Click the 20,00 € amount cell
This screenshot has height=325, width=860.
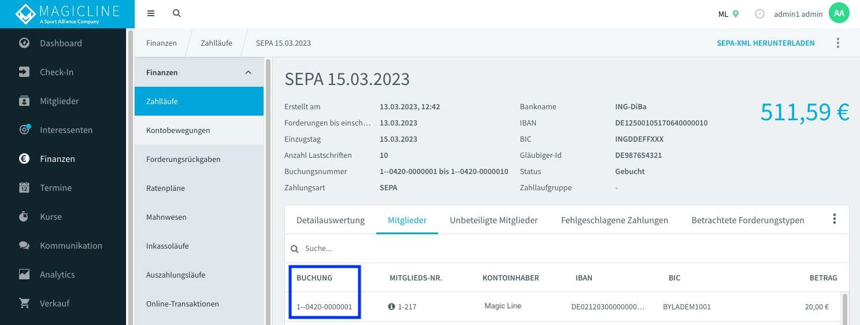[x=817, y=306]
